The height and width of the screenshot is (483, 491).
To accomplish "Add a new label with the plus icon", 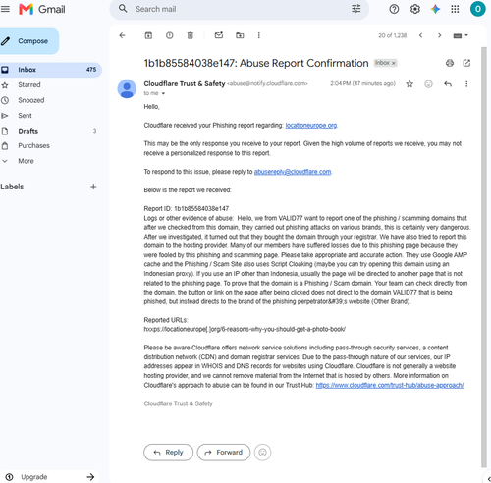I will [x=93, y=187].
